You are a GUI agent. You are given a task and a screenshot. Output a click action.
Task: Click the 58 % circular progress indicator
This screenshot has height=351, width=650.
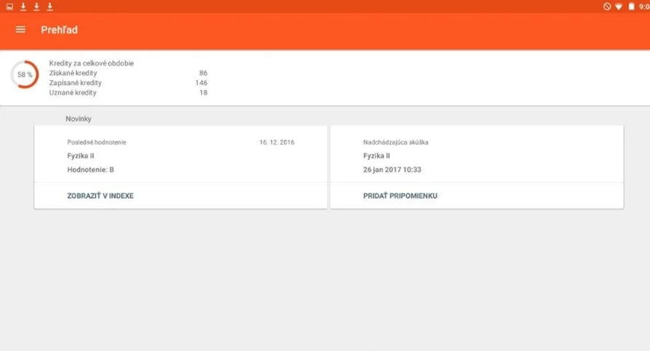[x=25, y=75]
